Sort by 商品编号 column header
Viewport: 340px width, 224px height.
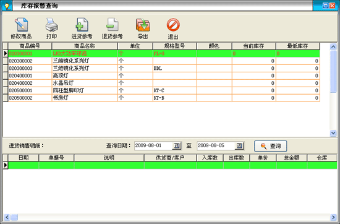(30, 46)
